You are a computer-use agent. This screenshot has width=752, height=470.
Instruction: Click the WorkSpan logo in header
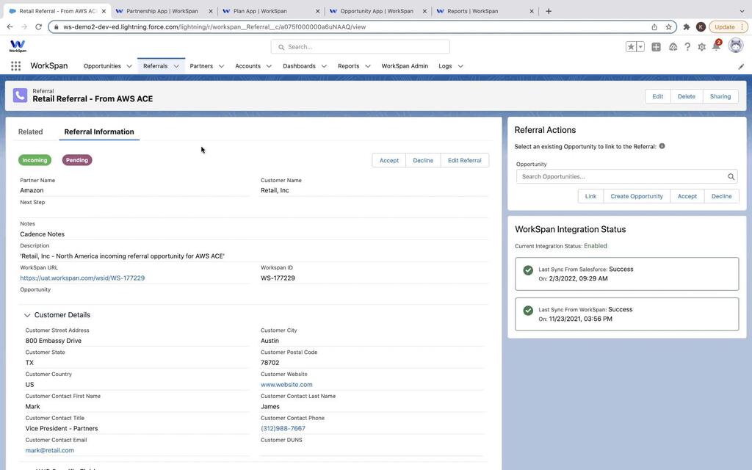(18, 46)
